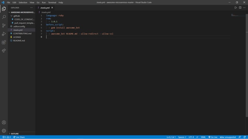Click the Run file play icon
This screenshot has width=248, height=139.
[236, 8]
